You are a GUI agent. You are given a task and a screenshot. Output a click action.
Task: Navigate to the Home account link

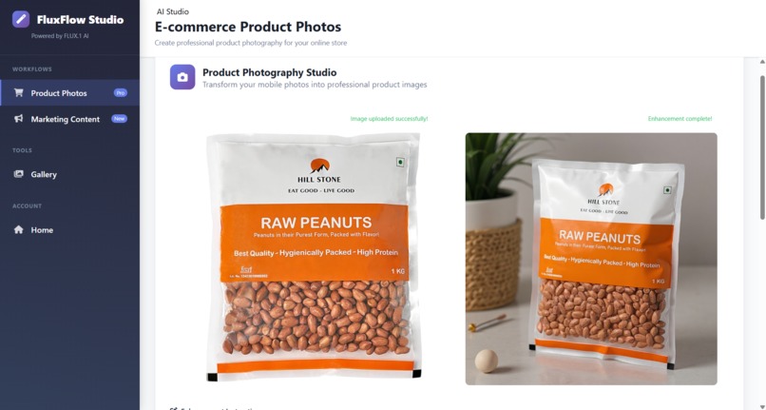(70, 229)
